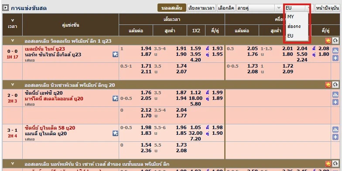Bet on North Sunshine Eagles U23 handicap 1.87
The height and width of the screenshot is (171, 342).
(146, 54)
